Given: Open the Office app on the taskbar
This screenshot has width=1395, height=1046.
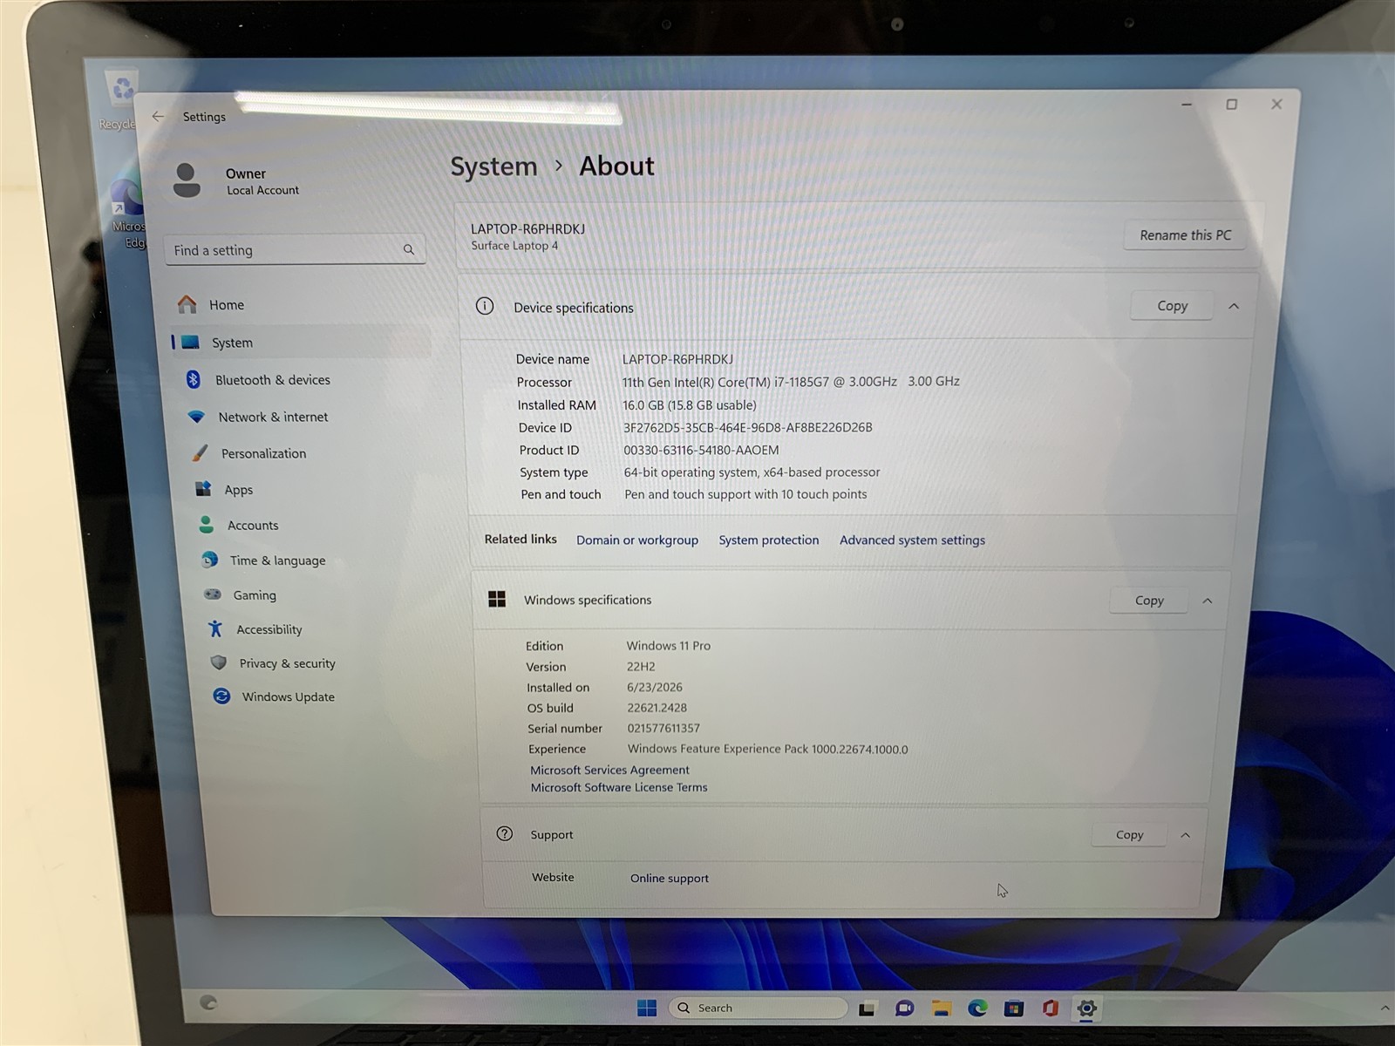Looking at the screenshot, I should tap(1050, 1009).
